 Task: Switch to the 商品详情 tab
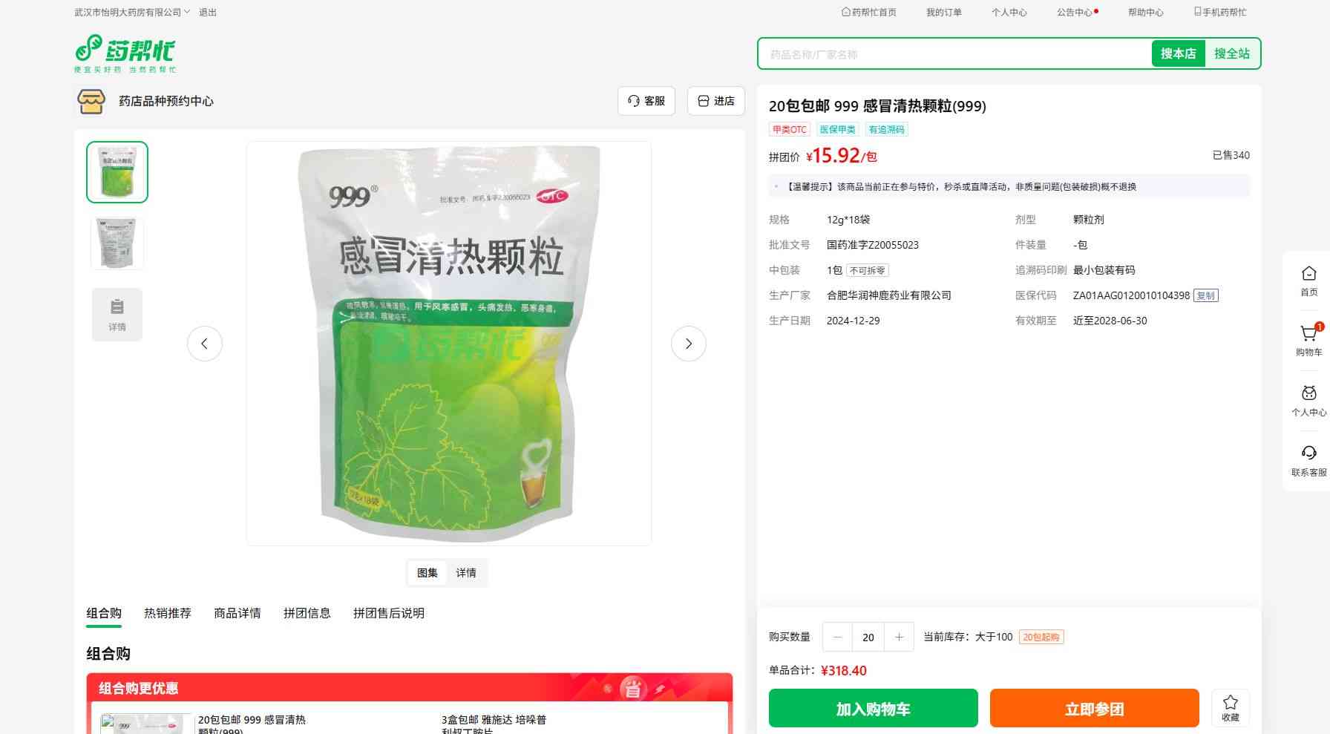click(x=237, y=613)
